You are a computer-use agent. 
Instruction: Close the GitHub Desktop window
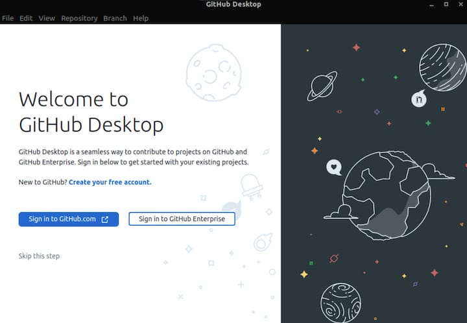point(461,4)
